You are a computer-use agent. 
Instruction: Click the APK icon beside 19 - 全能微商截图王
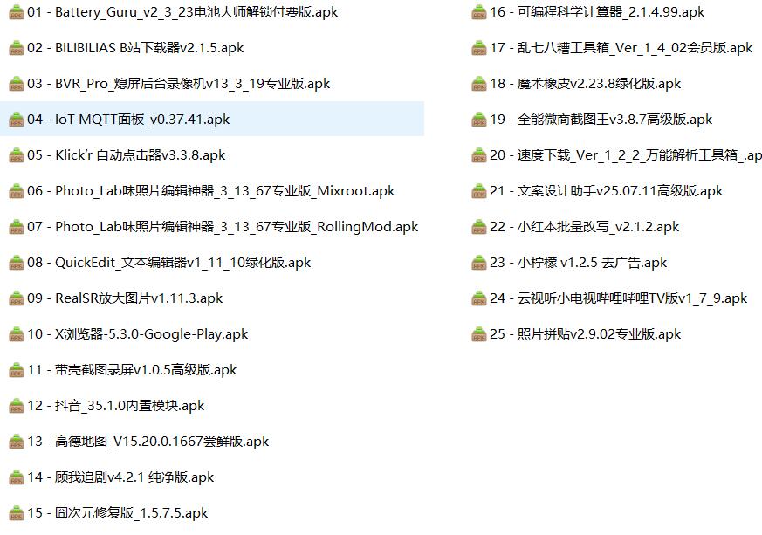tap(479, 119)
